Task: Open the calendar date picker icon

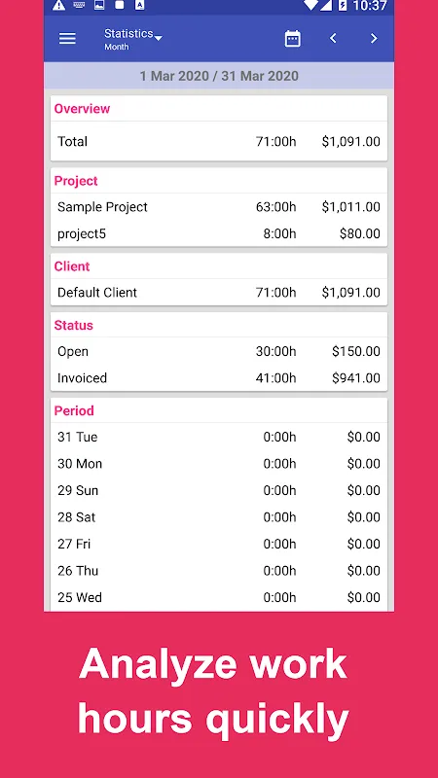Action: (x=293, y=39)
